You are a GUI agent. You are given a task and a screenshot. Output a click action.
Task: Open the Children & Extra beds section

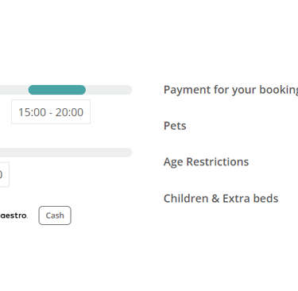(221, 198)
